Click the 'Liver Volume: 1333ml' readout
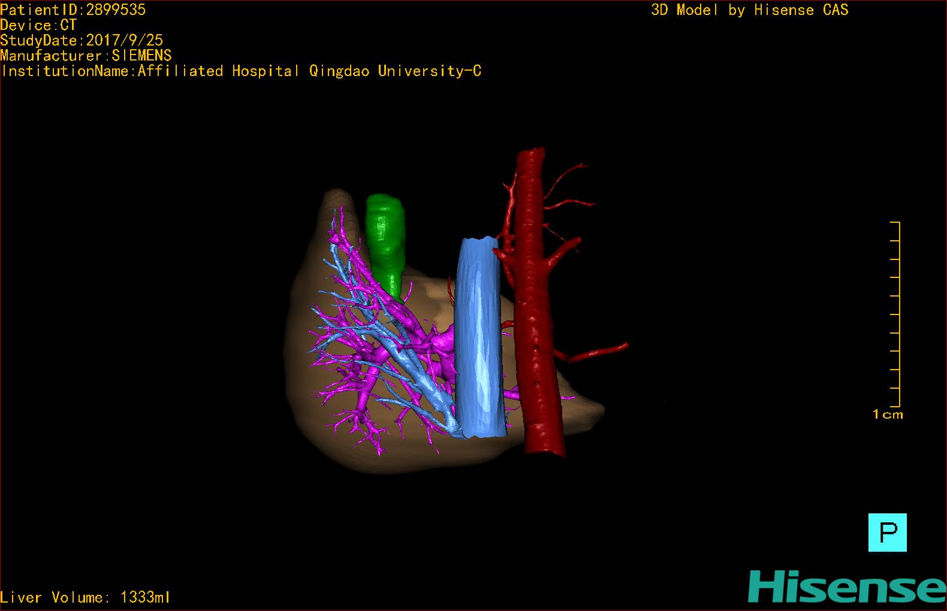This screenshot has height=611, width=947. [85, 597]
